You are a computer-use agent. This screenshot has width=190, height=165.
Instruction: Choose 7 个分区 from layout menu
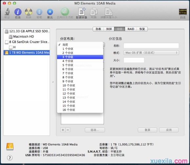tap(80, 73)
